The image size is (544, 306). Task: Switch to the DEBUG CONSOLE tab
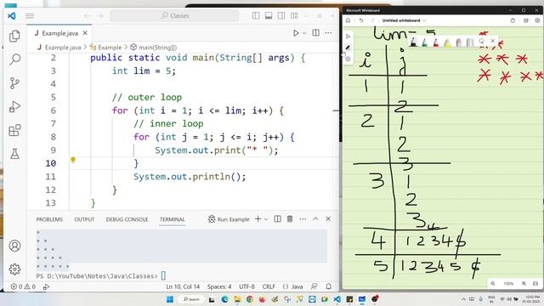pyautogui.click(x=127, y=219)
